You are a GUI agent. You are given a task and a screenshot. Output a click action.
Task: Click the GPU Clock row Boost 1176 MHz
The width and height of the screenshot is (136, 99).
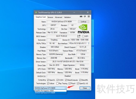click(x=85, y=69)
